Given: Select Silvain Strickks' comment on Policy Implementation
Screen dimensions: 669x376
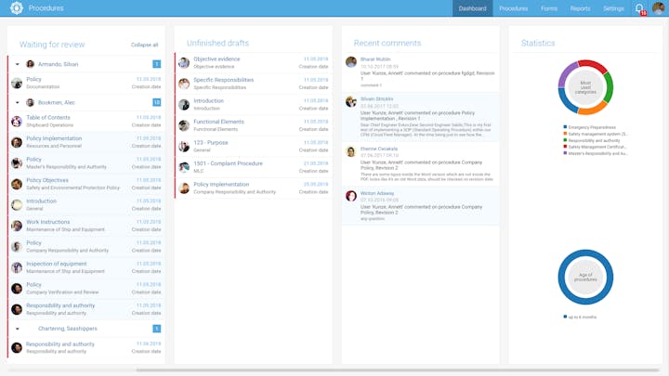Looking at the screenshot, I should [x=421, y=117].
